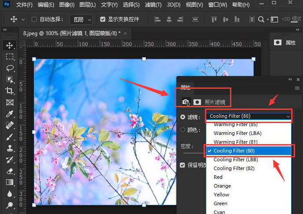Click distribute vertically icon in options bar
The height and width of the screenshot is (214, 303).
[195, 19]
